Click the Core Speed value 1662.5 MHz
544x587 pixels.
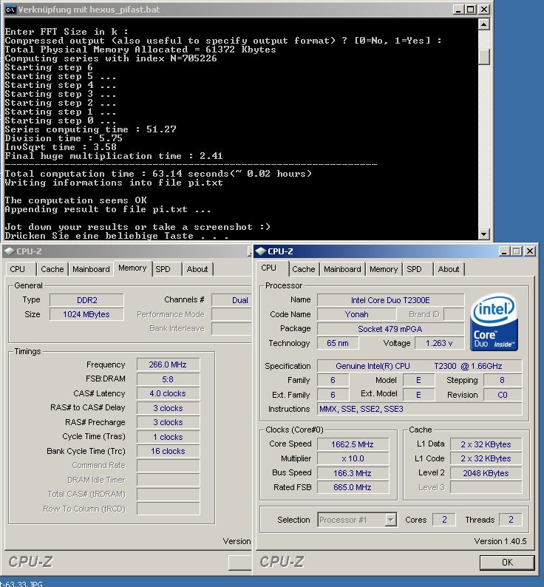353,444
